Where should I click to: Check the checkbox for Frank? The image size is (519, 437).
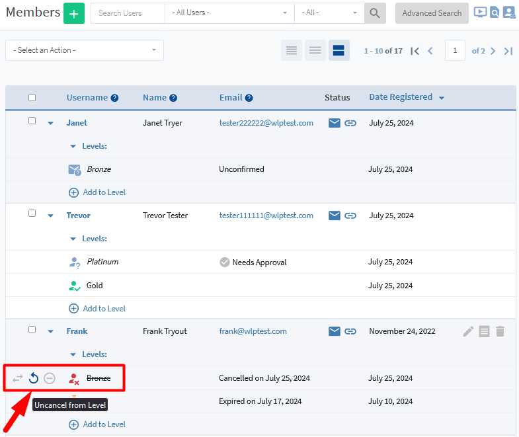32,330
